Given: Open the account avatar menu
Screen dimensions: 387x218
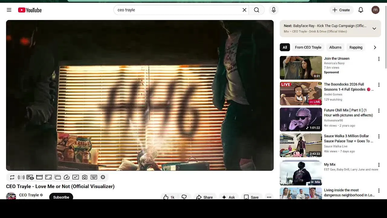Looking at the screenshot, I should coord(376,10).
